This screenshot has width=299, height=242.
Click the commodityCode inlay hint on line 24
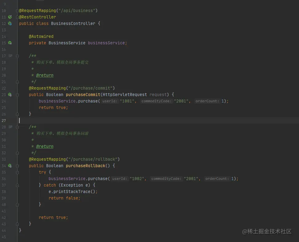[x=156, y=101]
